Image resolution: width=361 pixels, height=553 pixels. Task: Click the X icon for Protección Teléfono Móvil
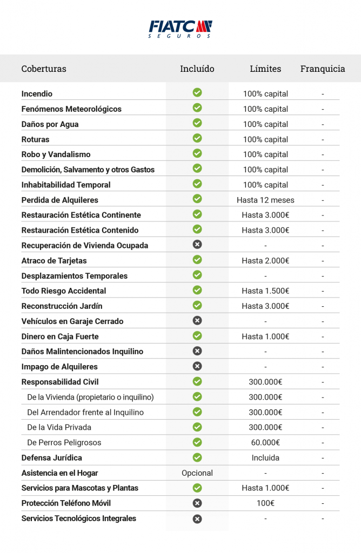[x=197, y=503]
